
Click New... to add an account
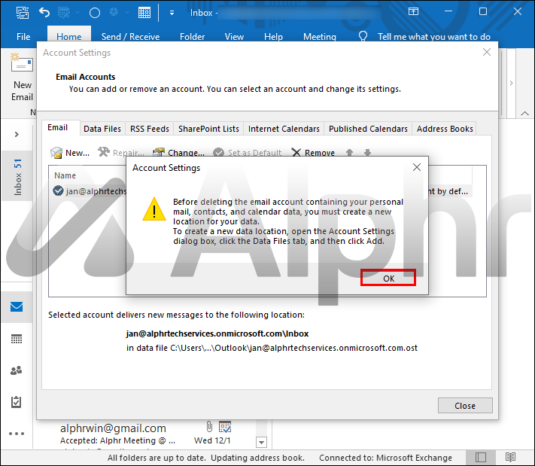tap(70, 153)
